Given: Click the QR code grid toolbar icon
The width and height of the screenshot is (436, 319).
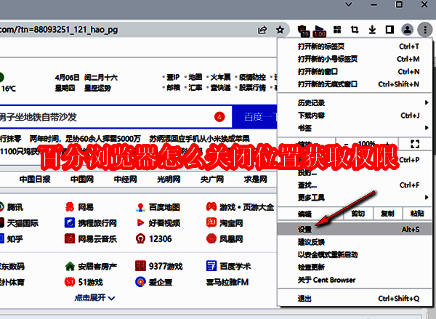Looking at the screenshot, I should [x=337, y=30].
